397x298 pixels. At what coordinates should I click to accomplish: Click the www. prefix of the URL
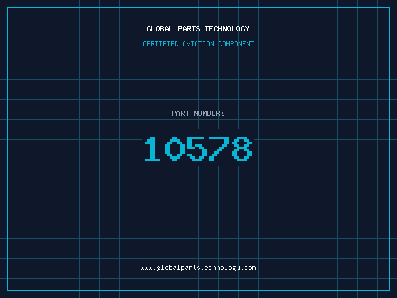[x=148, y=268]
